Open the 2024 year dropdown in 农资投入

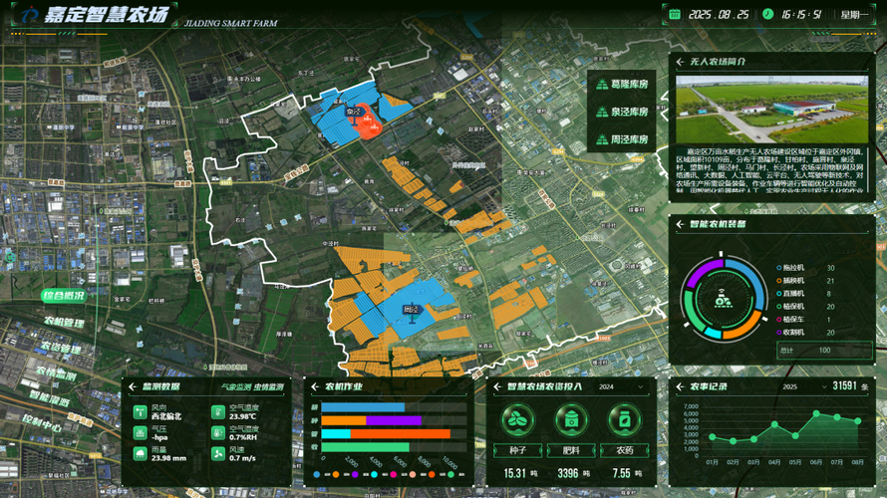click(621, 387)
